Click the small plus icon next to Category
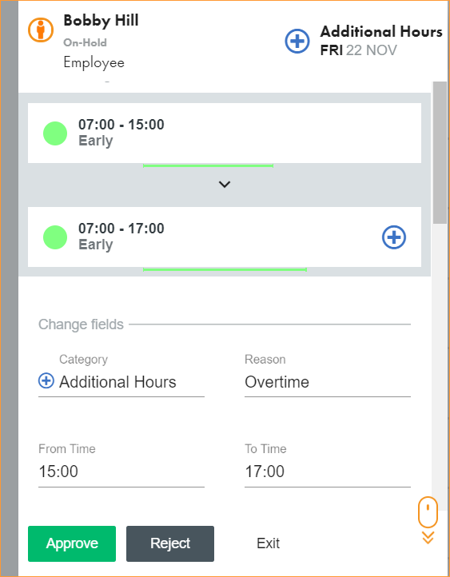 click(x=46, y=380)
